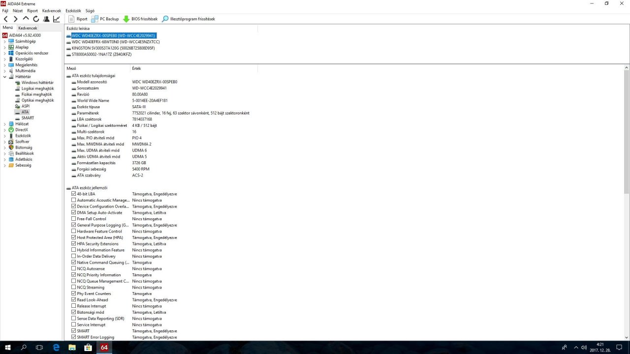Select SMART under Háttértár

pos(28,118)
